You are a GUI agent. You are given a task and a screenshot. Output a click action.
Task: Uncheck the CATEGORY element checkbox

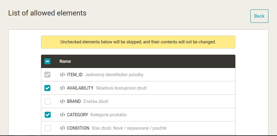coord(47,115)
